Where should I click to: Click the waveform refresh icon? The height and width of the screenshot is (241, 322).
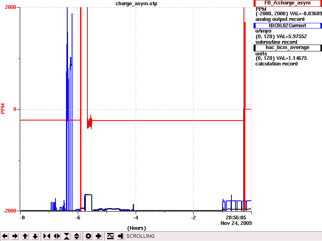(110, 236)
